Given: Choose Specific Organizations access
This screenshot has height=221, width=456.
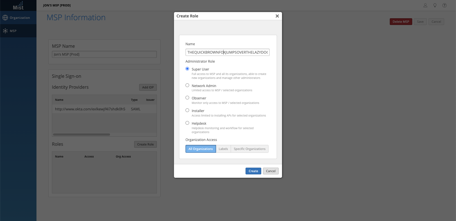Looking at the screenshot, I should [249, 149].
